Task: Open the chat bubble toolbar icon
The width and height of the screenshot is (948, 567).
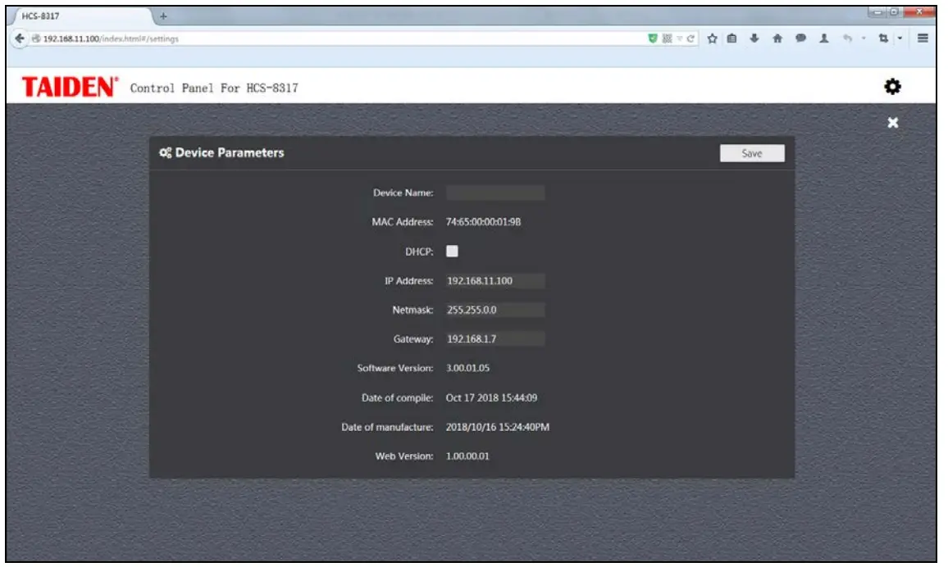Action: coord(800,39)
